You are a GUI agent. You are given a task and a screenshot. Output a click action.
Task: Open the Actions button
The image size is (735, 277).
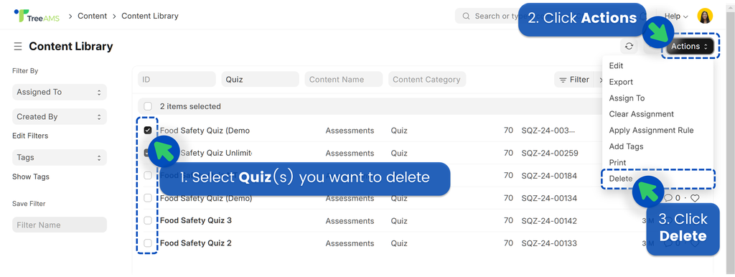point(690,47)
